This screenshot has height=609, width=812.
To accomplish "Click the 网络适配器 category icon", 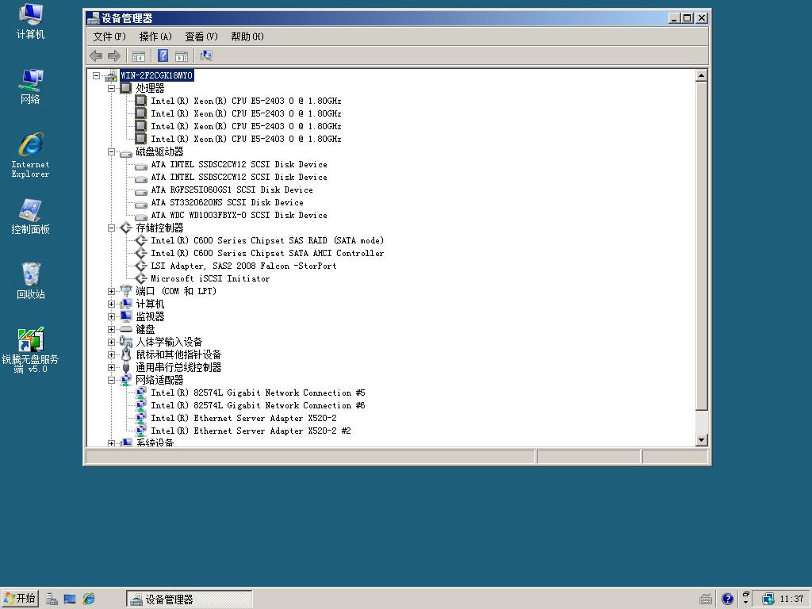I will click(126, 380).
